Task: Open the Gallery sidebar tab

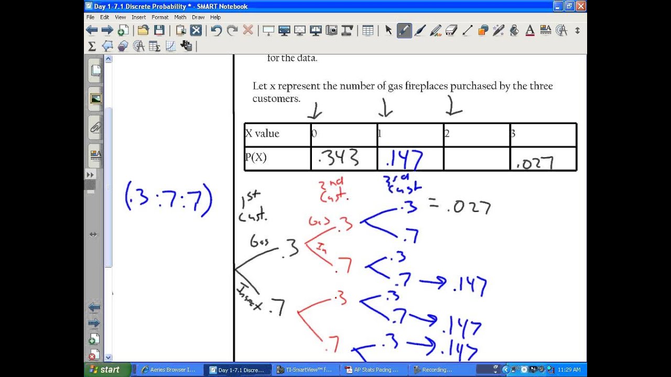Action: [x=95, y=99]
